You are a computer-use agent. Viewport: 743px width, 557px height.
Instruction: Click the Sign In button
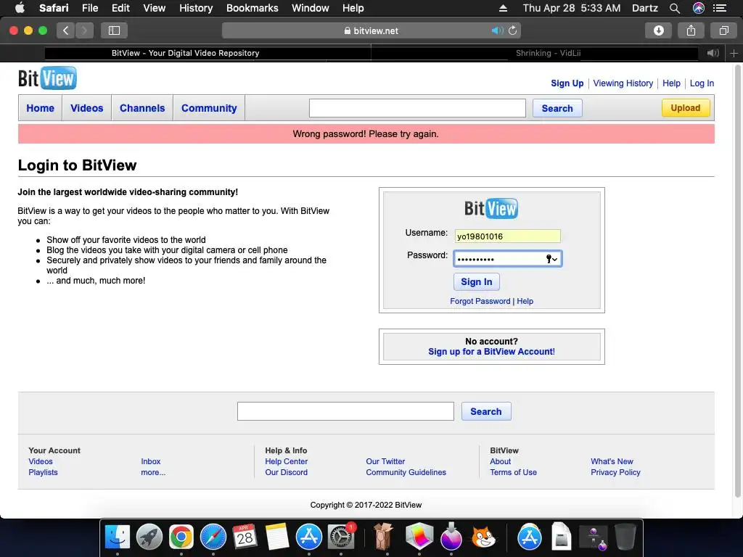[x=476, y=282]
